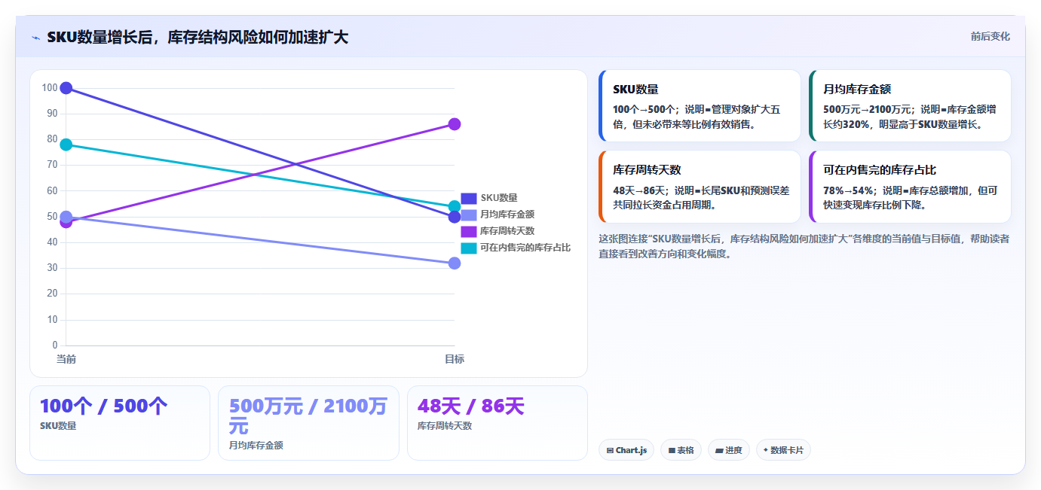Open the 月均库存金额 info card
The height and width of the screenshot is (490, 1041).
point(910,106)
